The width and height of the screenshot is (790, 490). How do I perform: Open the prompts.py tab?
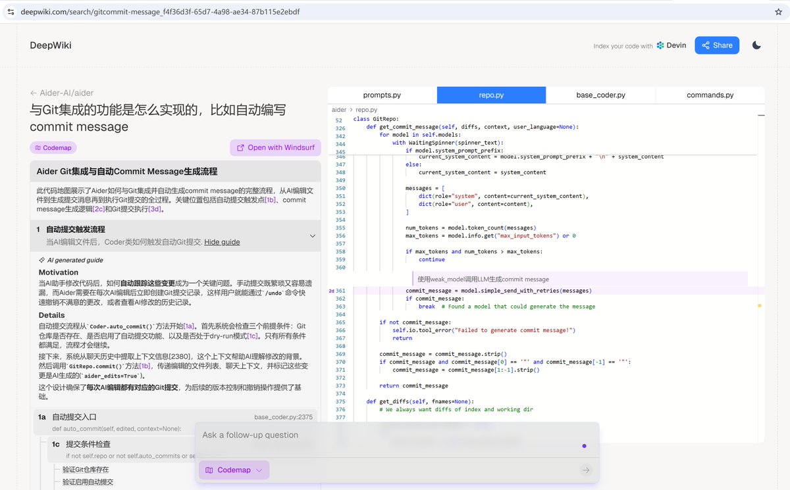coord(381,95)
